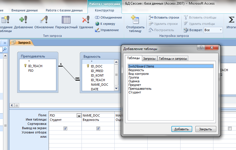Open the Внешние данные ribbon tab

pos(25,10)
